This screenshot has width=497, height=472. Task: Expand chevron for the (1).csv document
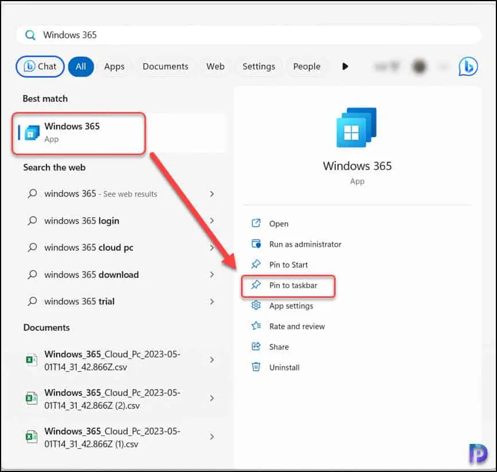coord(212,437)
